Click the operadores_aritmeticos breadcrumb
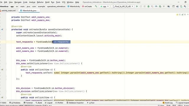The image size is (189, 106). pos(56,6)
